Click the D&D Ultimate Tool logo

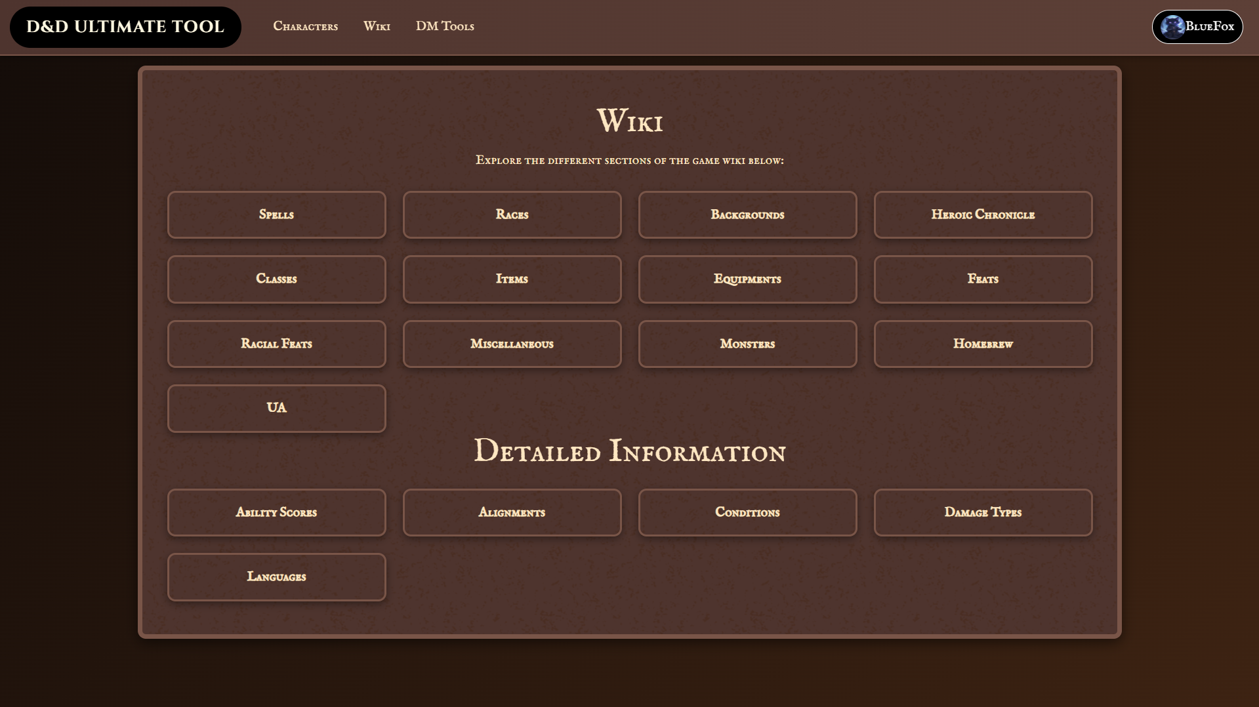(125, 26)
